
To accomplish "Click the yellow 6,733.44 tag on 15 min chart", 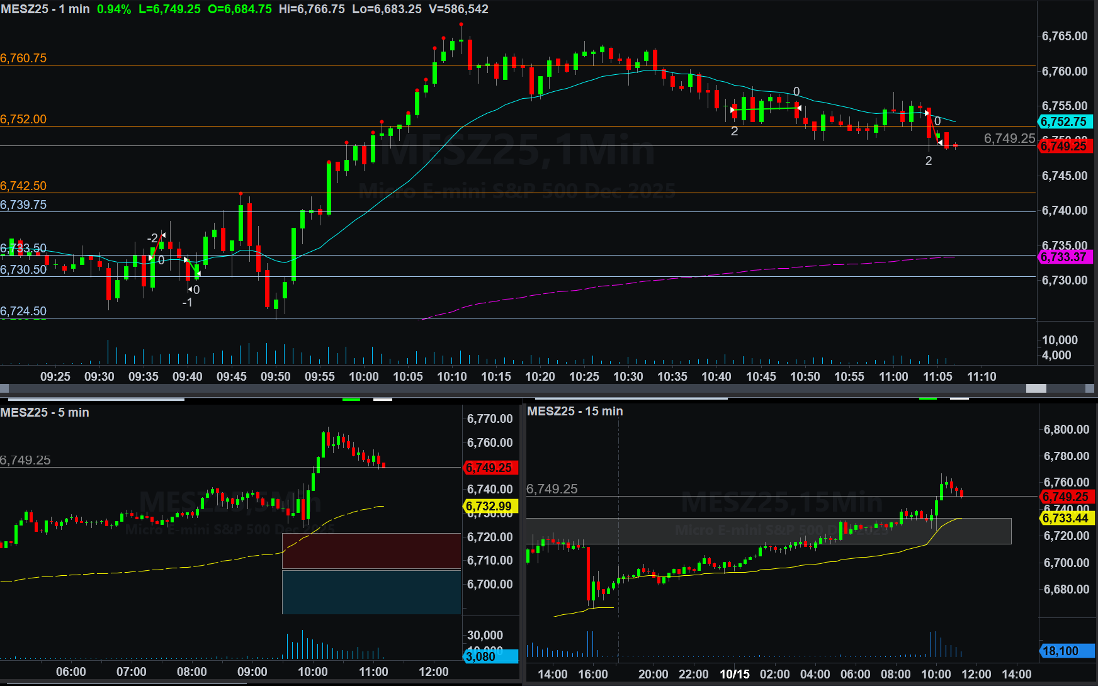I will (1065, 518).
